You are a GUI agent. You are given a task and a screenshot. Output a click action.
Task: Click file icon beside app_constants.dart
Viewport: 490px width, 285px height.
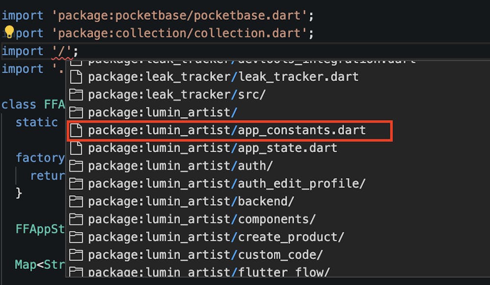75,130
